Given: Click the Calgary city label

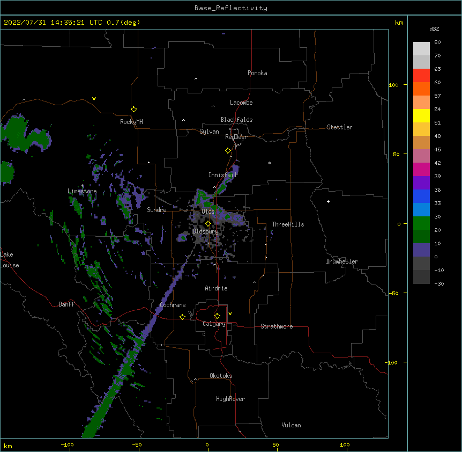Looking at the screenshot, I should pyautogui.click(x=214, y=324).
